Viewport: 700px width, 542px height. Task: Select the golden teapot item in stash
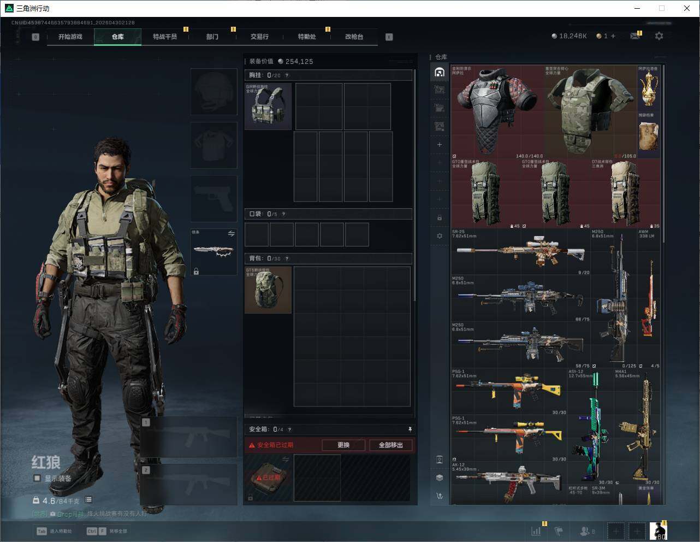click(649, 89)
